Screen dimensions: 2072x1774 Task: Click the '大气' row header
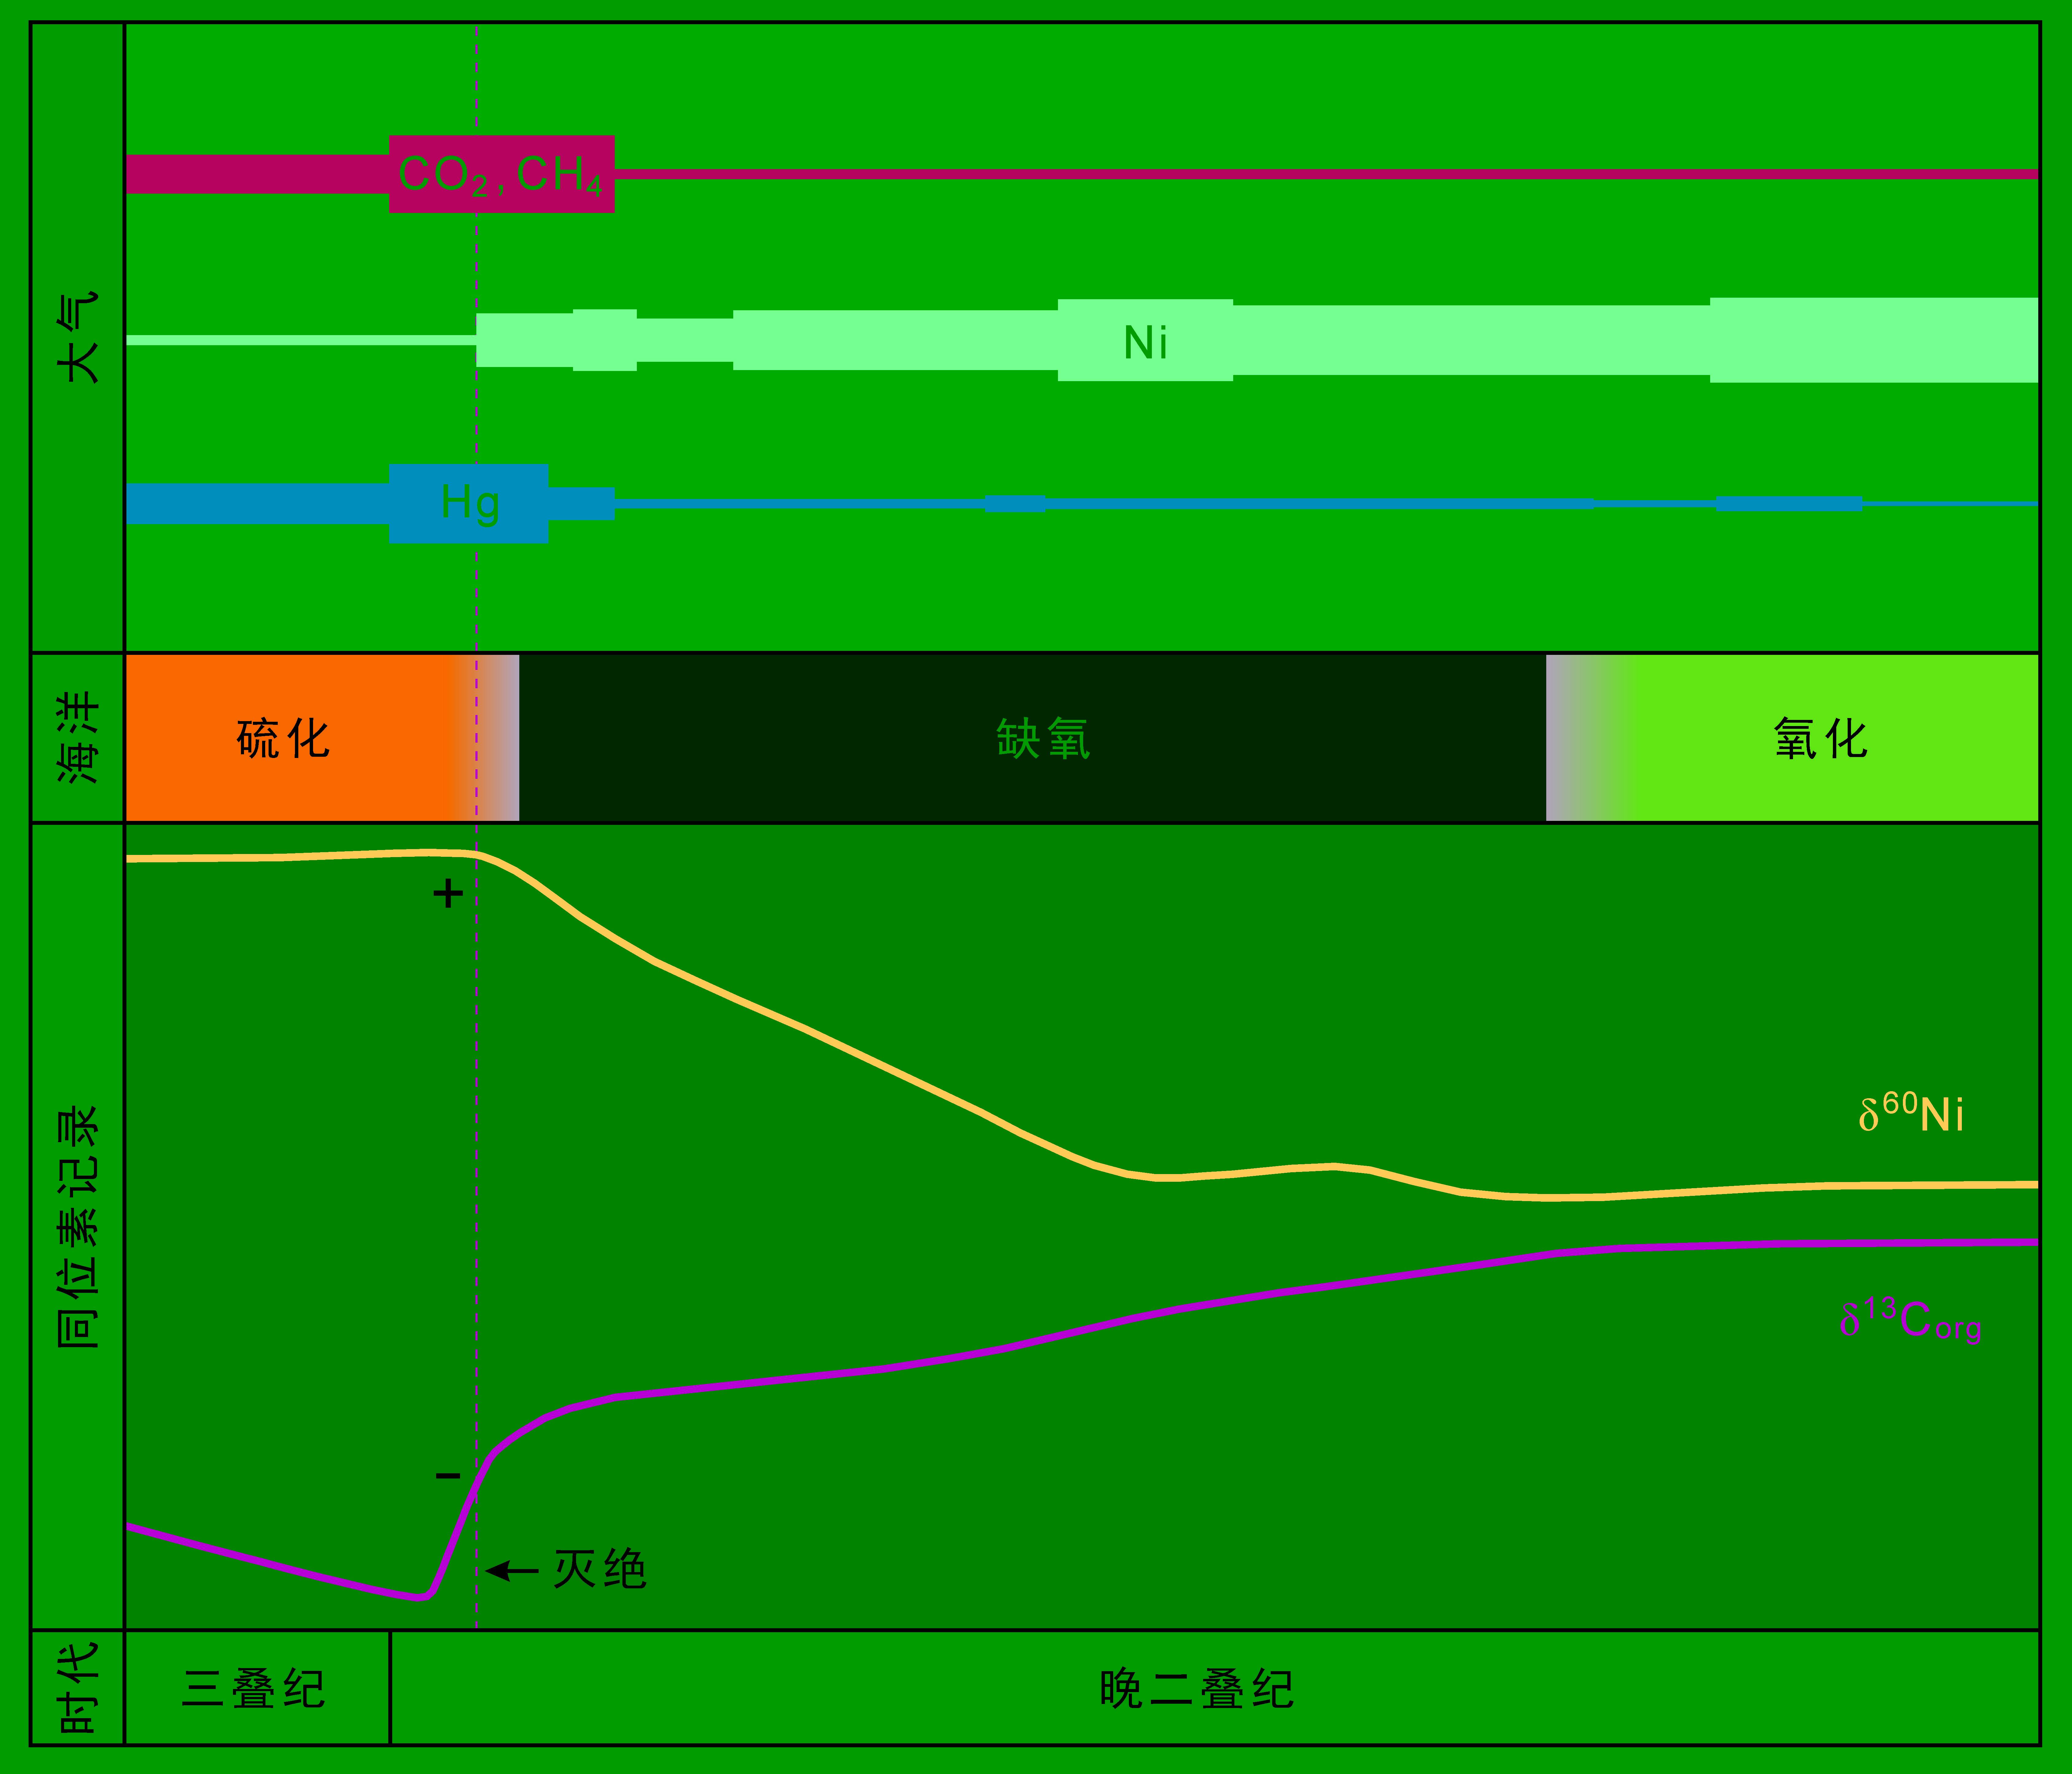[78, 337]
